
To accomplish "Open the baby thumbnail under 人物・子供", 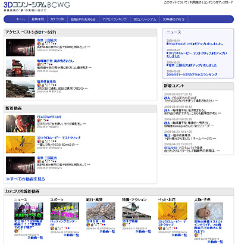I will point(209,211).
